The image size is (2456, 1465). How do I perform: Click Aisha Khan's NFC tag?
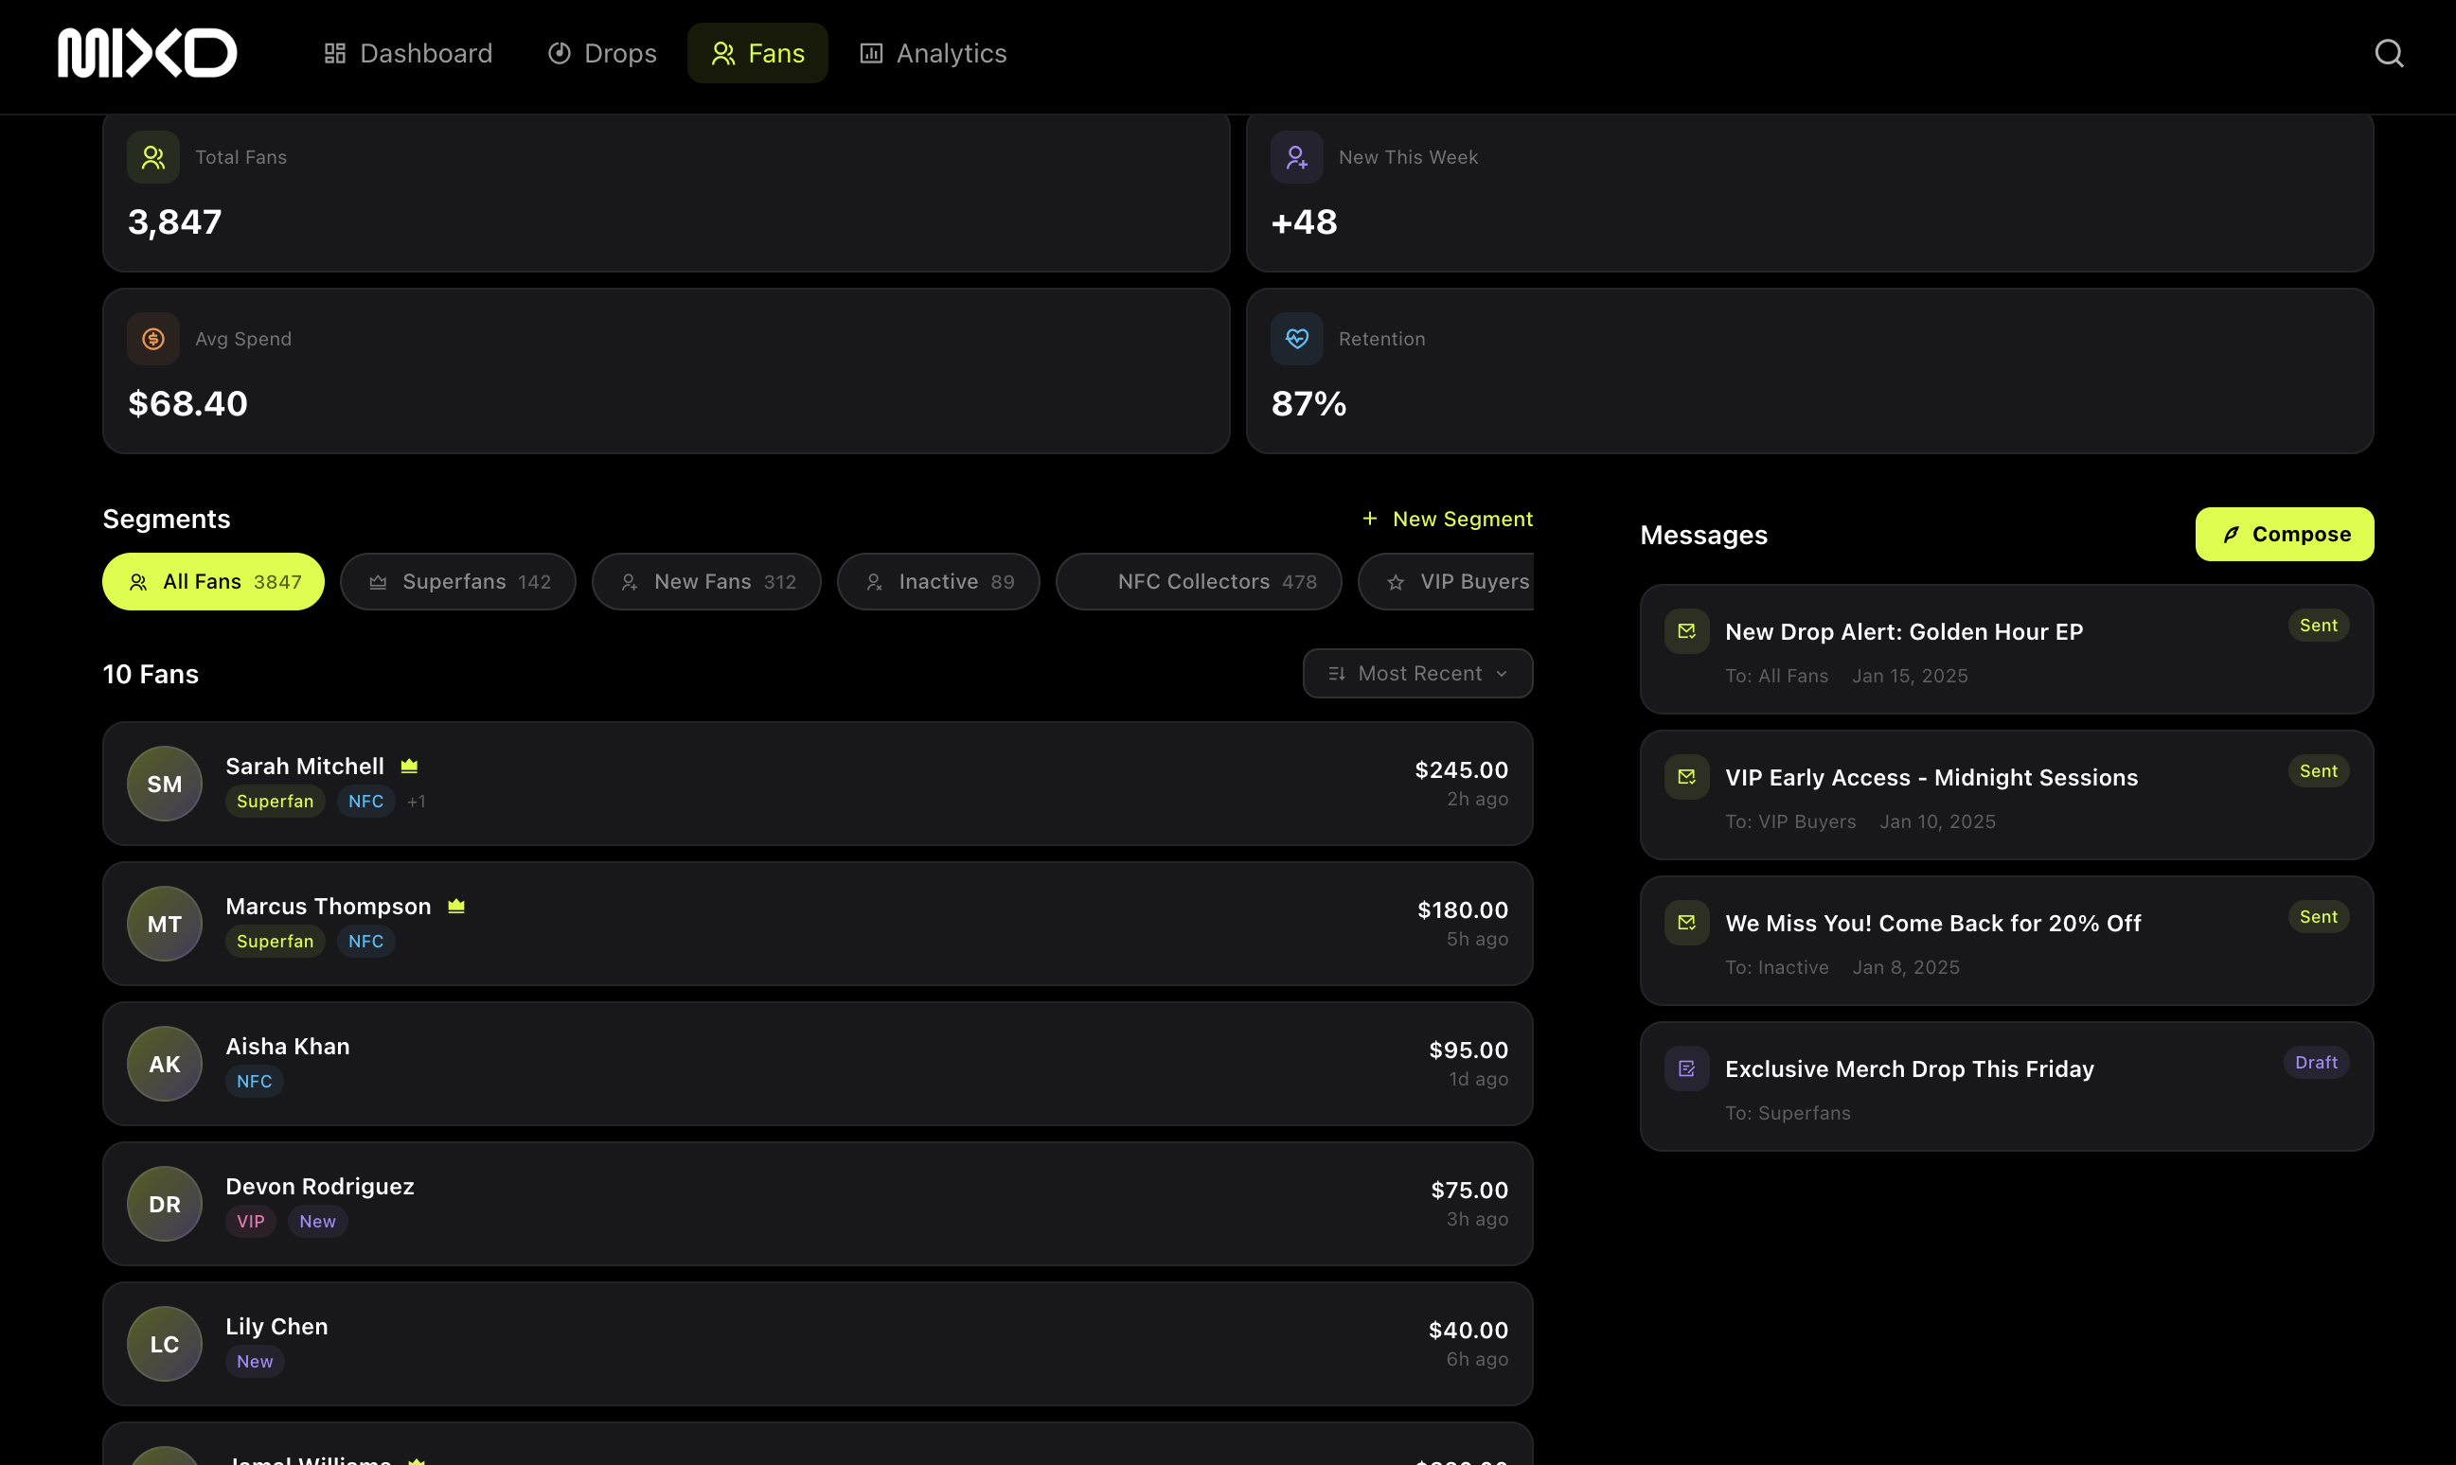254,1081
